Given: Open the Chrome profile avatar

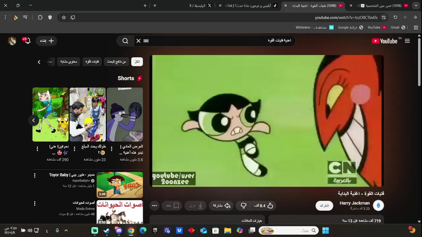Looking at the screenshot, I should pyautogui.click(x=15, y=17).
